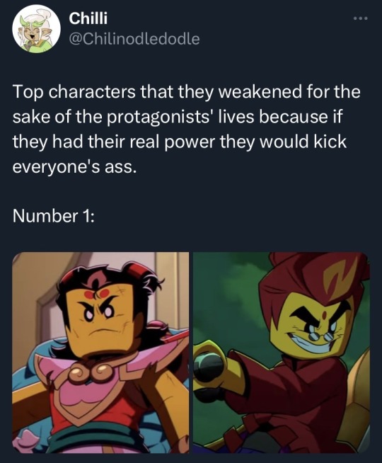
Task: Open the left image of dark-haired character
Action: [100, 353]
